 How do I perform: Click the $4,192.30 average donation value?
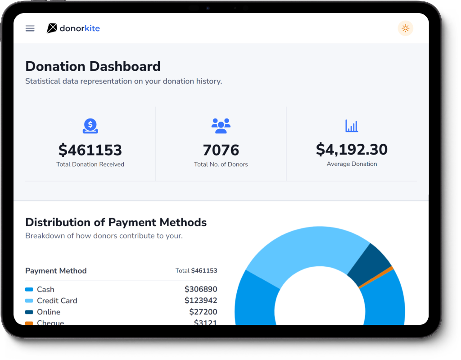point(352,149)
